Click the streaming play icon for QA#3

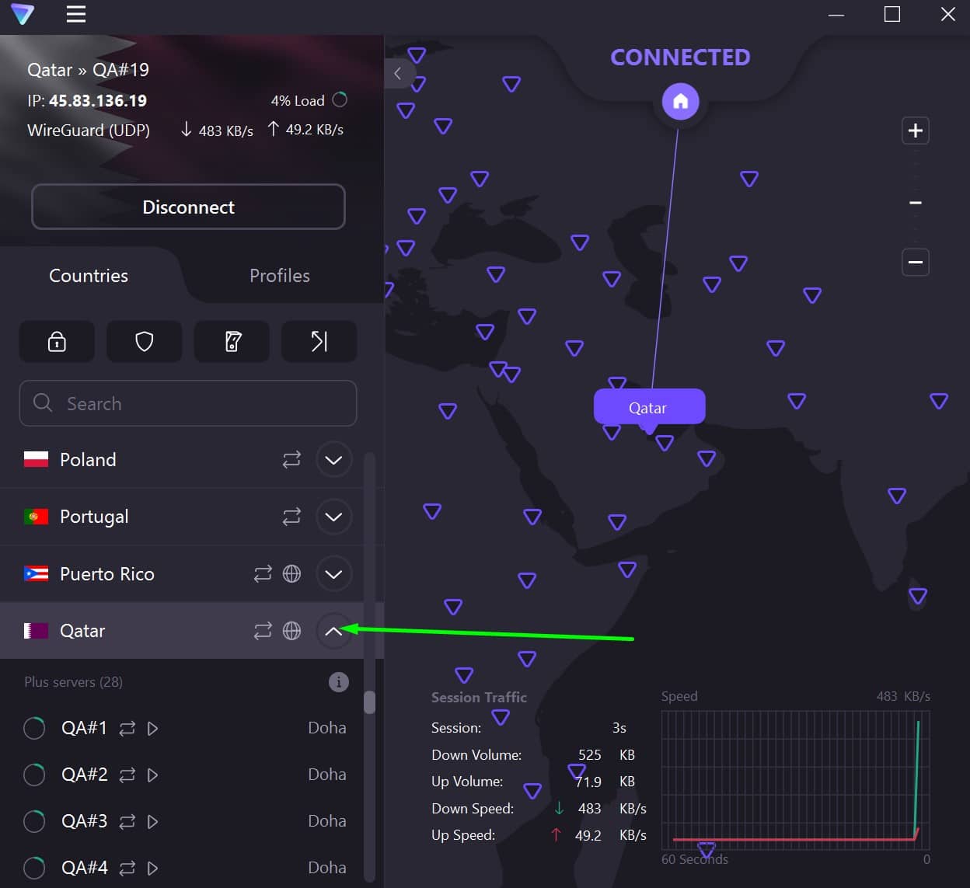coord(153,822)
